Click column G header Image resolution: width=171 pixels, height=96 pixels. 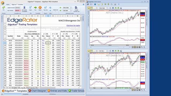click(x=48, y=16)
